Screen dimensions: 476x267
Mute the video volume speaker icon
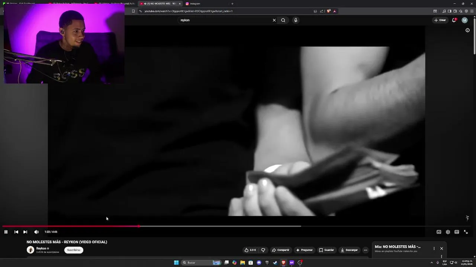[x=36, y=232]
